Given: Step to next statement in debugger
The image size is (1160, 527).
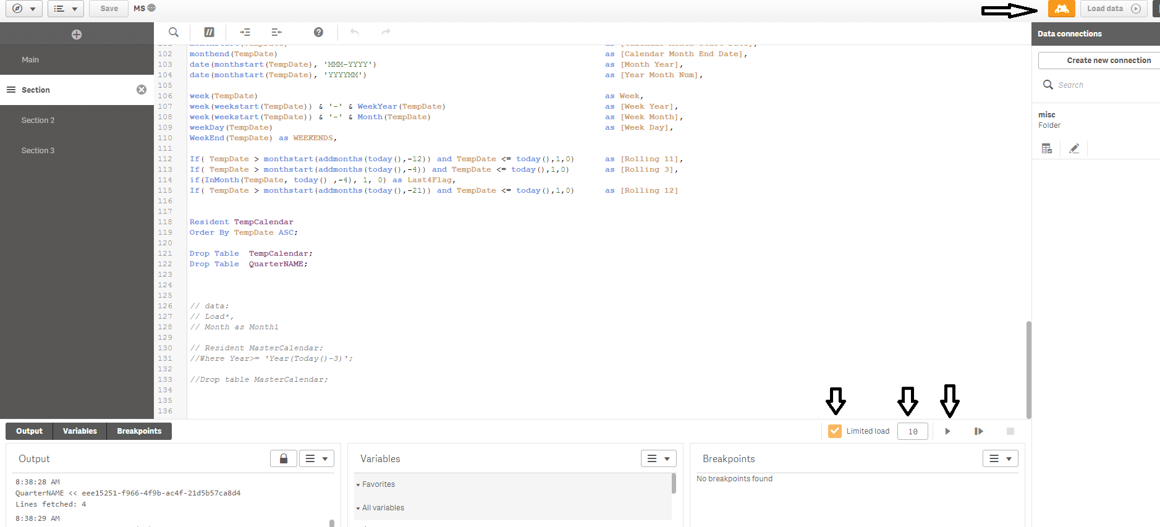Looking at the screenshot, I should click(x=979, y=431).
